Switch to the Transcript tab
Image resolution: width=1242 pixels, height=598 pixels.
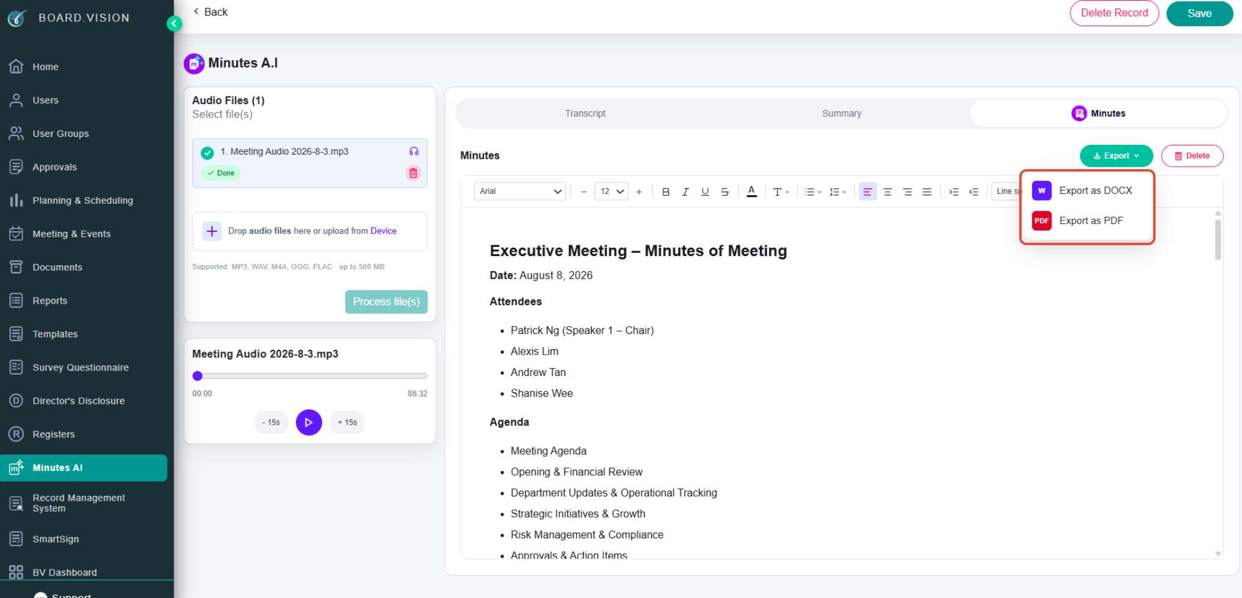(585, 114)
